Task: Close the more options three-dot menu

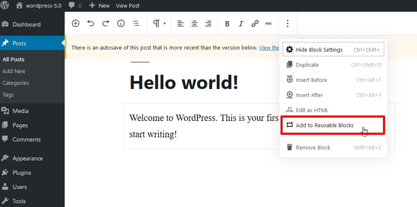Action: 288,24
